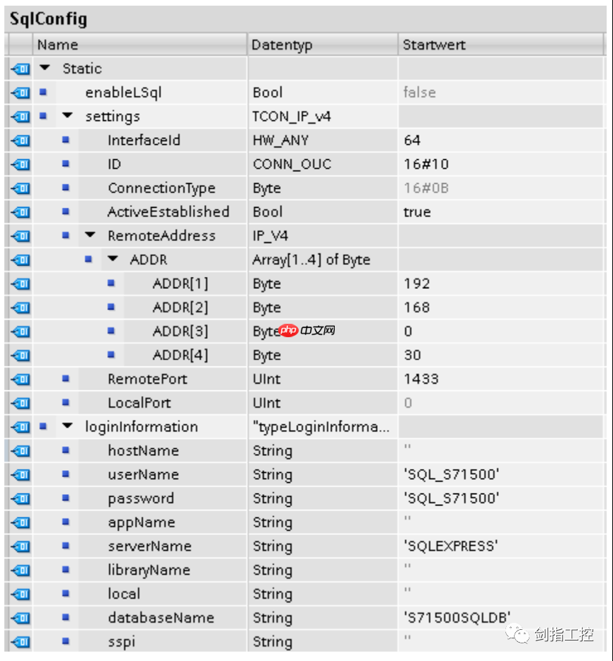Image resolution: width=613 pixels, height=661 pixels.
Task: Collapse the Static node
Action: click(x=44, y=69)
